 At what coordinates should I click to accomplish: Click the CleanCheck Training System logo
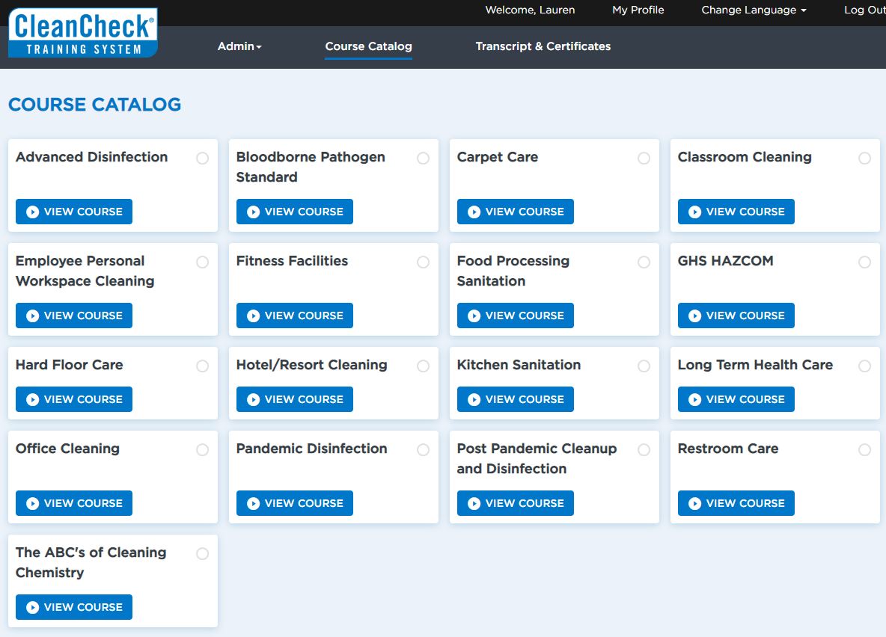(x=83, y=33)
